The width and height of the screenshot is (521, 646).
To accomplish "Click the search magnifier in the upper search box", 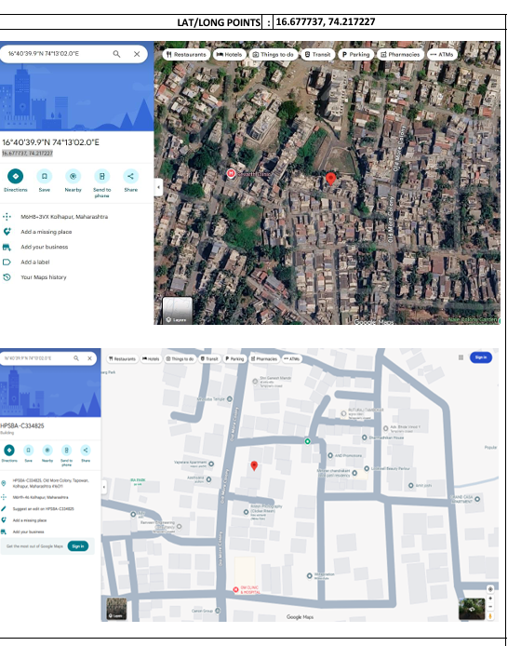I will tap(116, 54).
